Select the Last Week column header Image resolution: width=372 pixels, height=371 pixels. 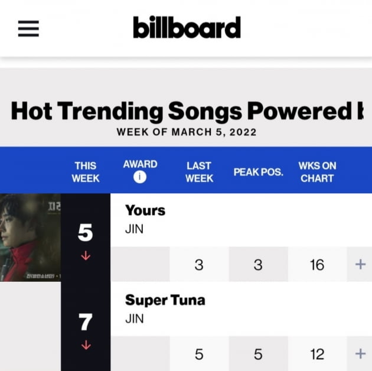[200, 172]
